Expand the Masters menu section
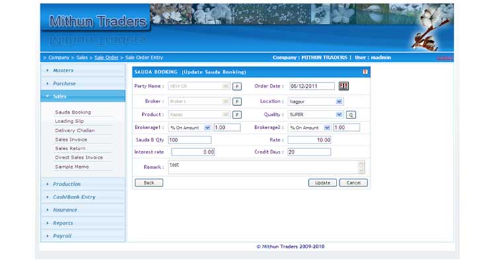 click(83, 70)
